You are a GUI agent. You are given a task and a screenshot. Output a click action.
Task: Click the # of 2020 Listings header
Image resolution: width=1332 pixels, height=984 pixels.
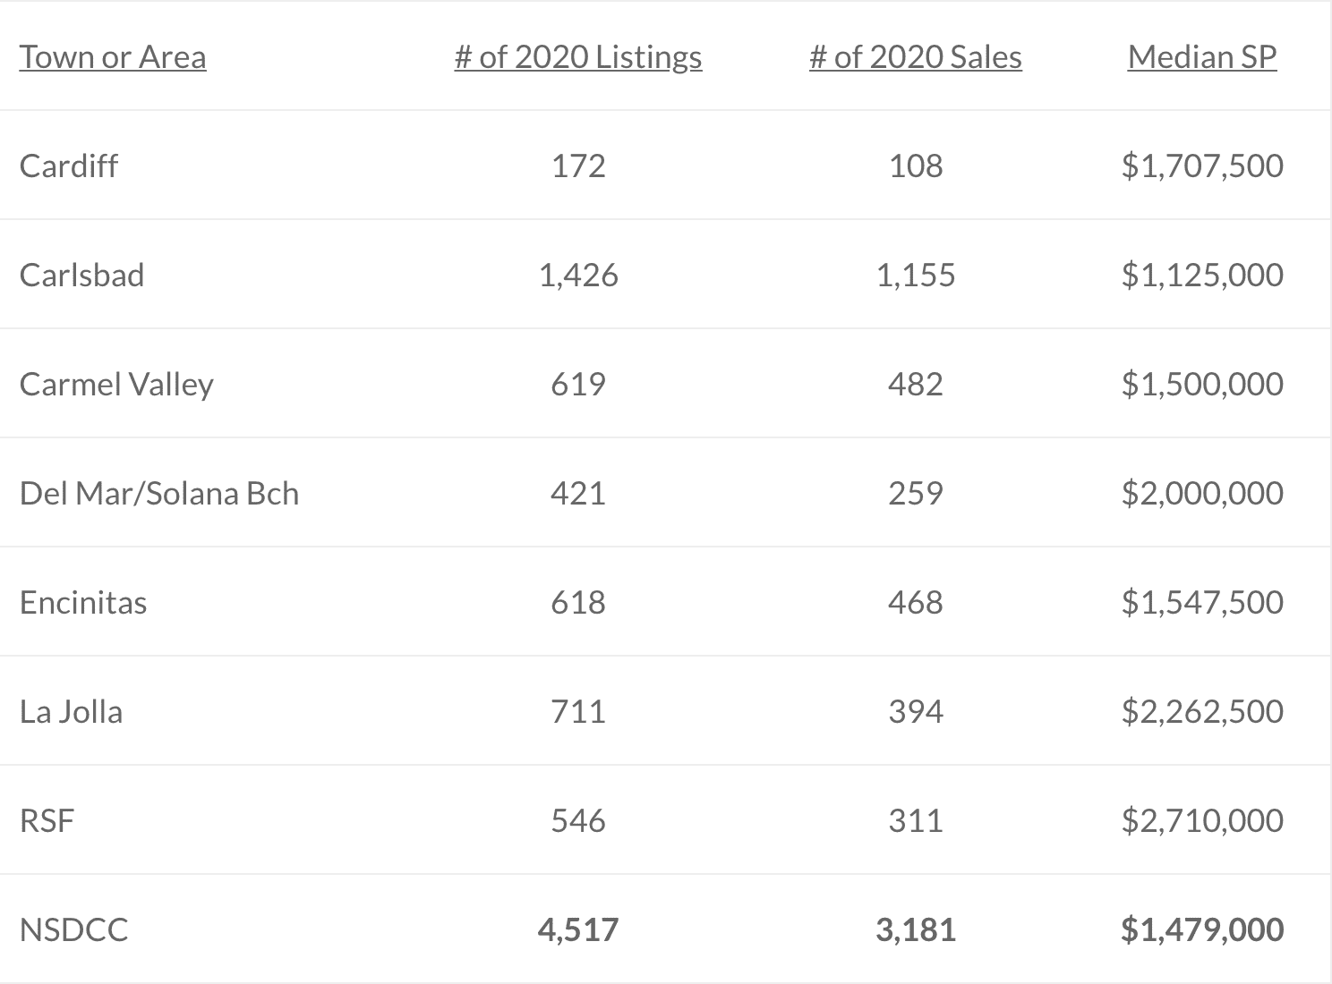pyautogui.click(x=578, y=57)
